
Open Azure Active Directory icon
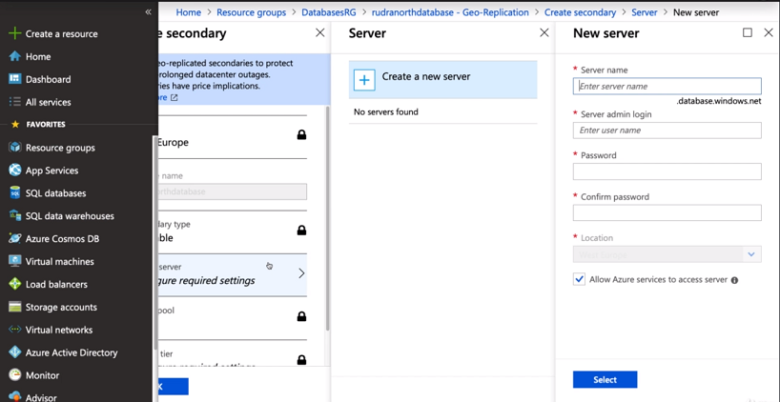pyautogui.click(x=15, y=352)
